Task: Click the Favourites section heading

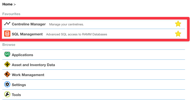Action: click(x=11, y=14)
